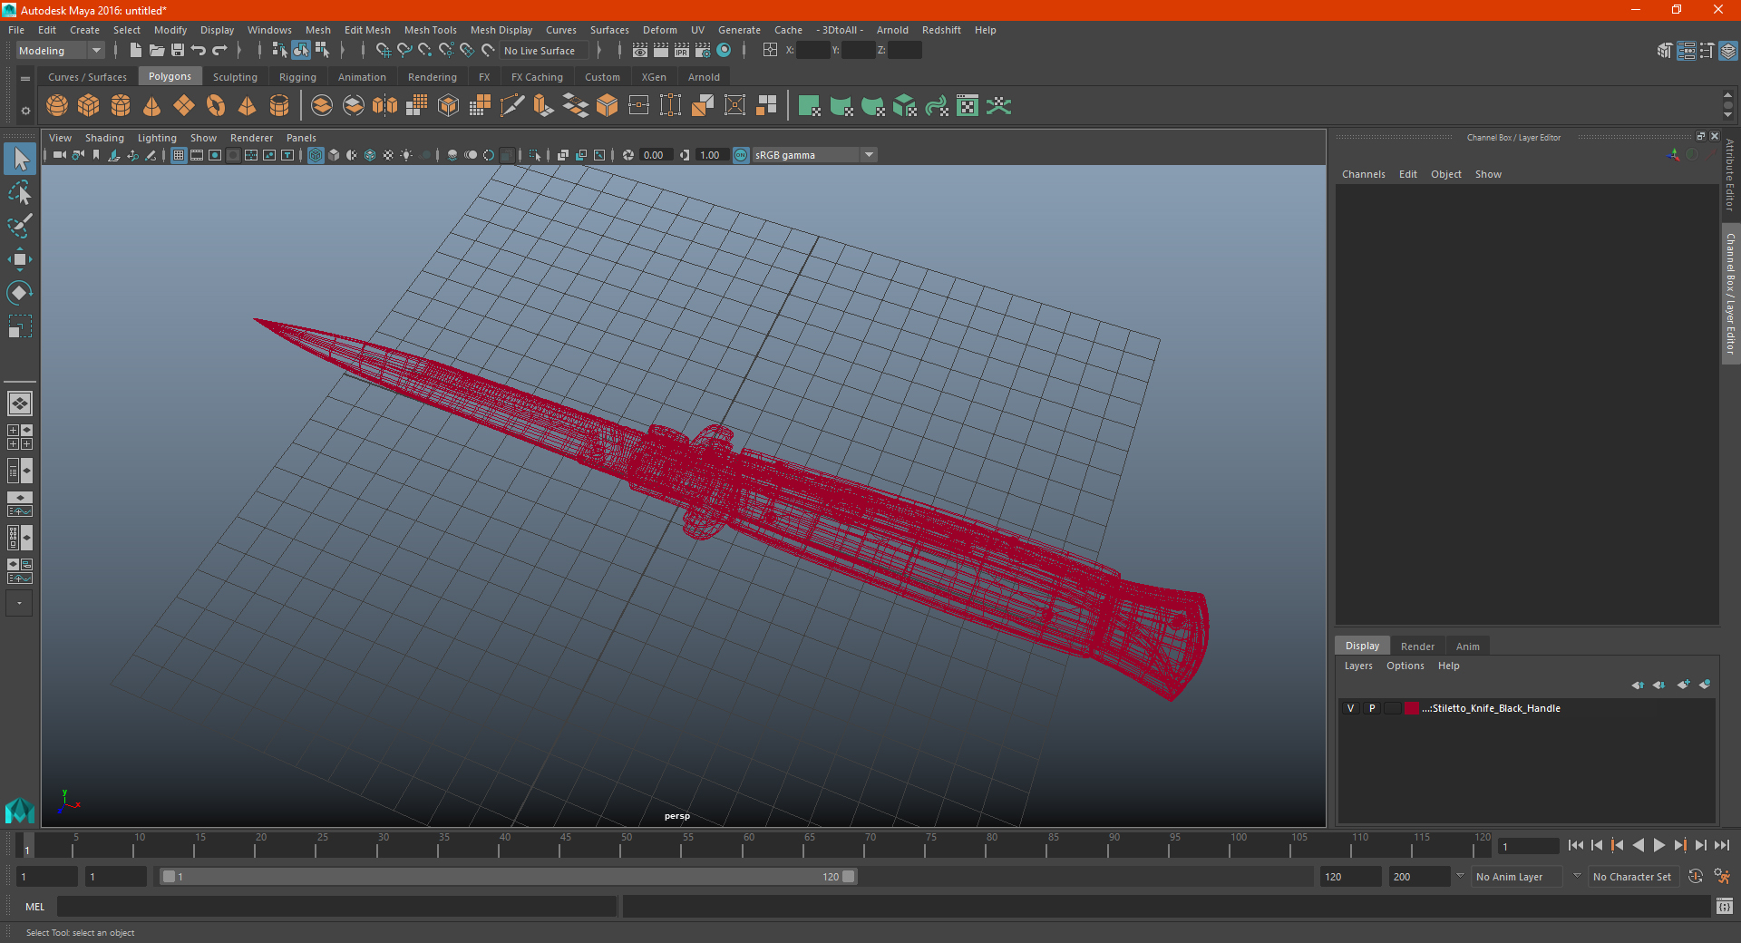
Task: Click the Mirror geometry shelf icon
Action: coord(385,106)
